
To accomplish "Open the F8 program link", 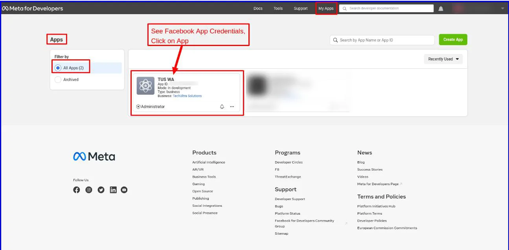I will click(x=277, y=169).
